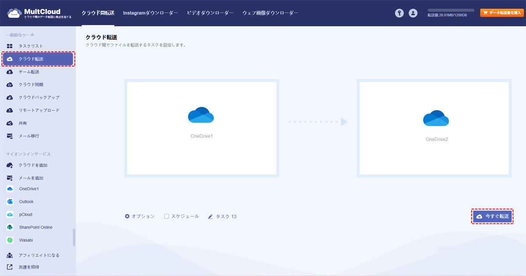Click the タスクリスト grid icon
Viewport: 526px width, 276px height.
pyautogui.click(x=10, y=46)
